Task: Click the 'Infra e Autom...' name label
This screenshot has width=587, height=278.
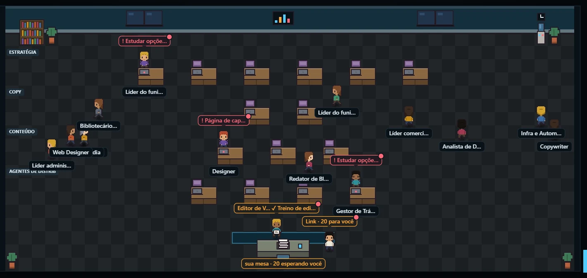Action: tap(541, 133)
